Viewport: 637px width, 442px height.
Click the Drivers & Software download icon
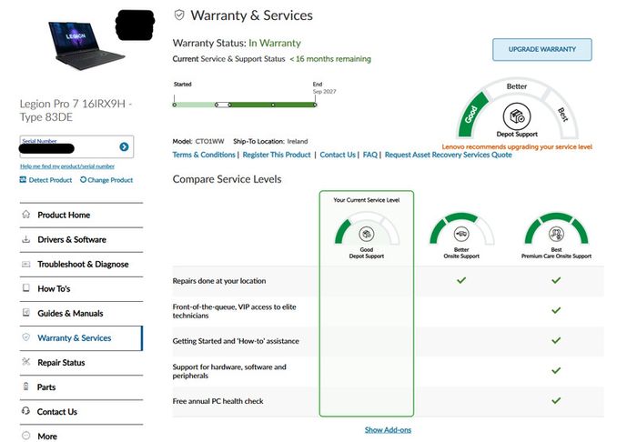(26, 239)
